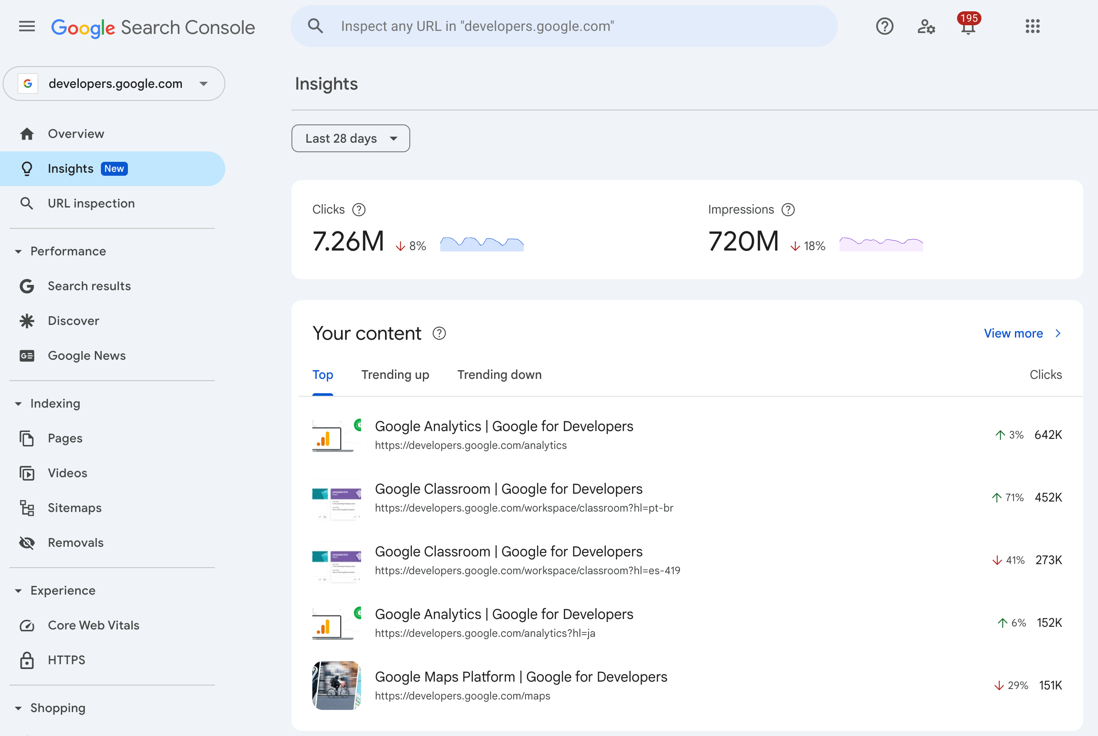Click the Classroom thumbnail for 452K row
The height and width of the screenshot is (736, 1098).
point(337,498)
